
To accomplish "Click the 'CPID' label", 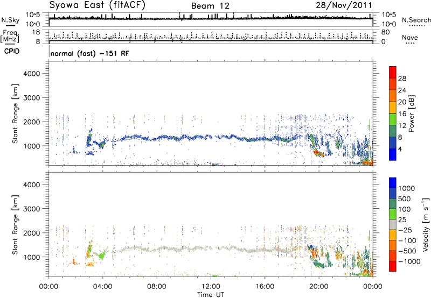I will pos(12,51).
